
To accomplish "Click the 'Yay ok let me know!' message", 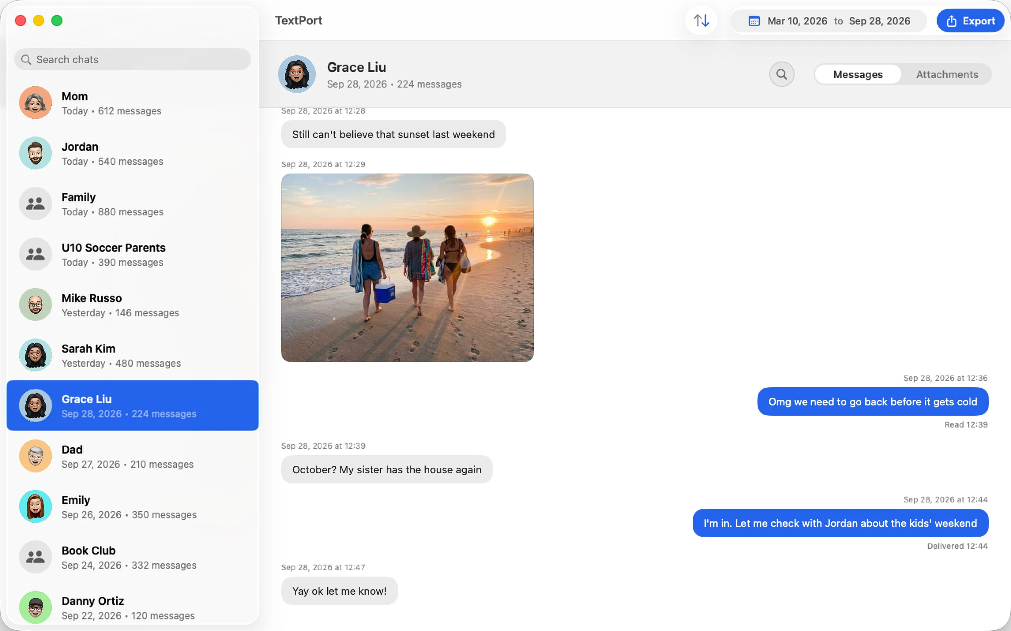I will pos(339,591).
